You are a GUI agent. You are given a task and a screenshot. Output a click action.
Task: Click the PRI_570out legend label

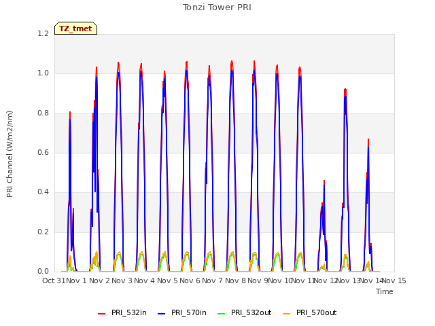[x=316, y=312]
